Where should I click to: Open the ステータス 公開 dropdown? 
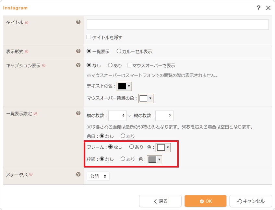(98, 176)
